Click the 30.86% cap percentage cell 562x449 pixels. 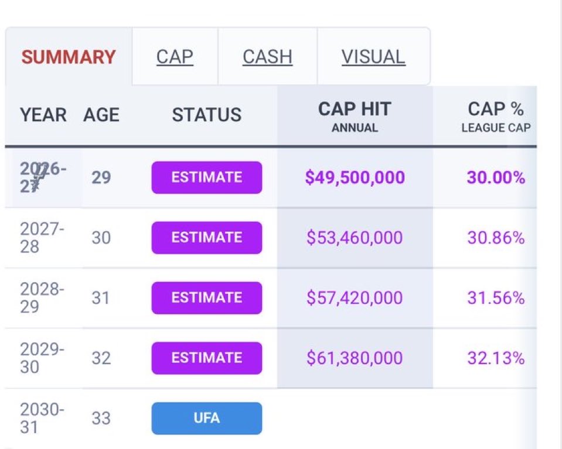496,238
